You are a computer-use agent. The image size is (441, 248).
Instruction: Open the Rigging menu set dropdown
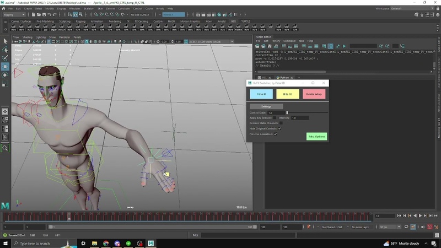pyautogui.click(x=14, y=15)
